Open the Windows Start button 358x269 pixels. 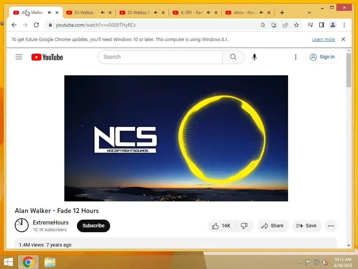coord(8,262)
